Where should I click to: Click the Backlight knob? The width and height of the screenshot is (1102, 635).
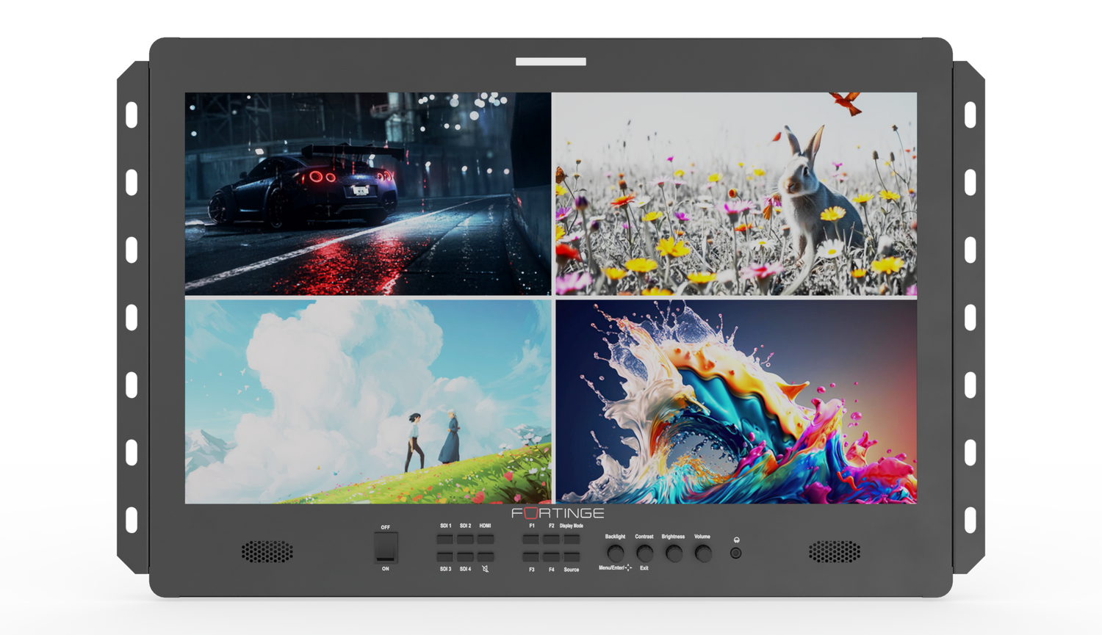tap(616, 553)
